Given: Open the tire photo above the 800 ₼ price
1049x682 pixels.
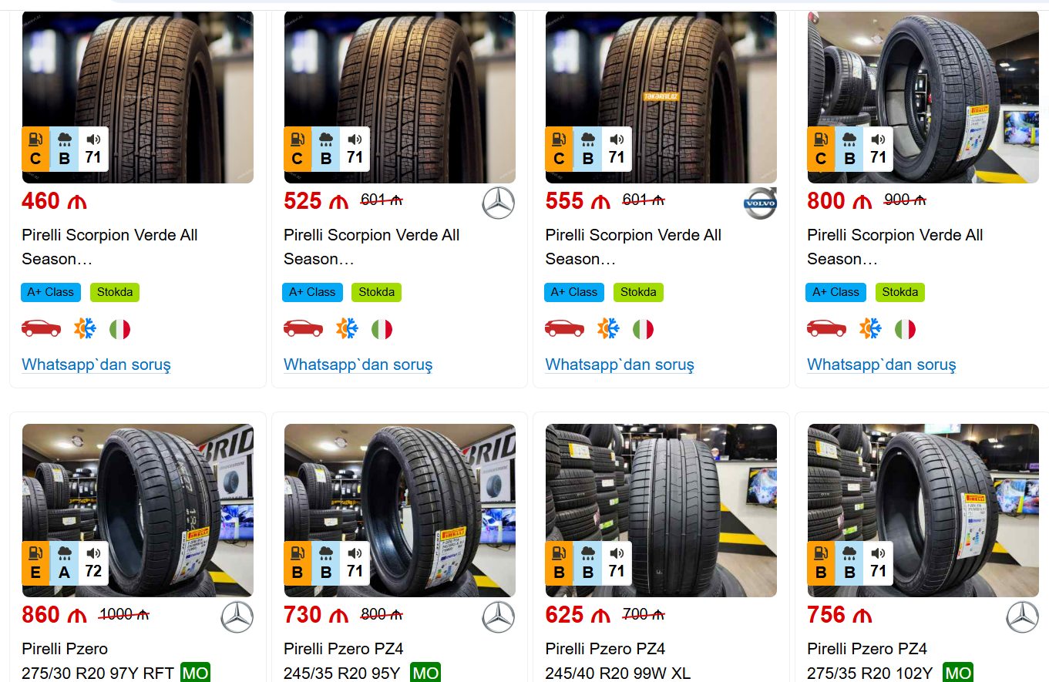Looking at the screenshot, I should click(x=923, y=96).
